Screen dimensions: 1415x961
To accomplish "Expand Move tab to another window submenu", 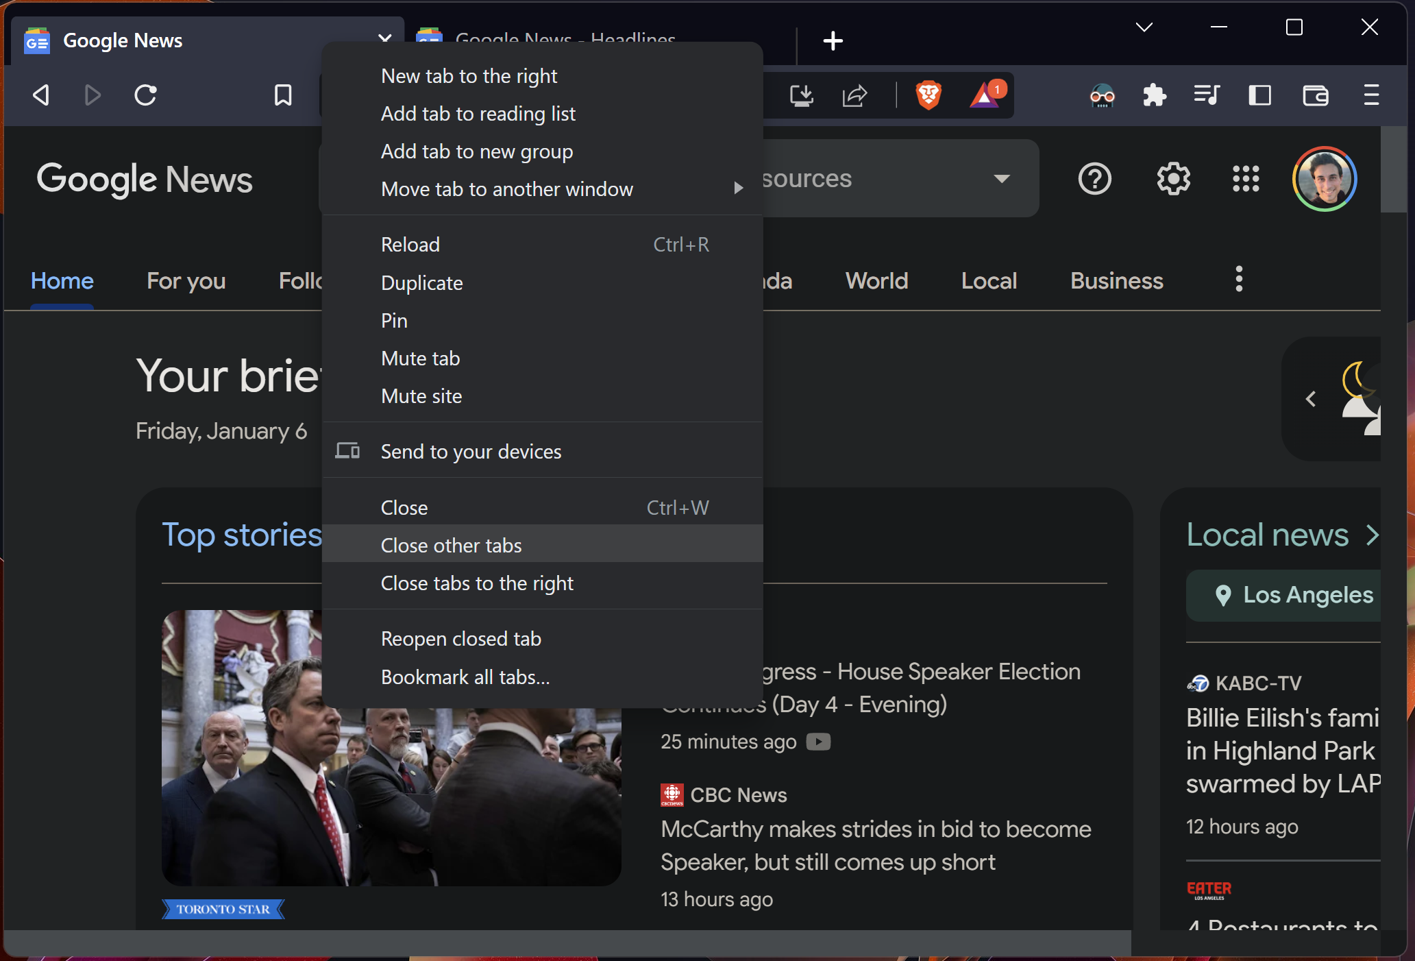I will [x=542, y=189].
